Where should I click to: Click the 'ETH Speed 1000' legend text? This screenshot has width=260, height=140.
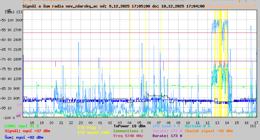click(x=94, y=133)
